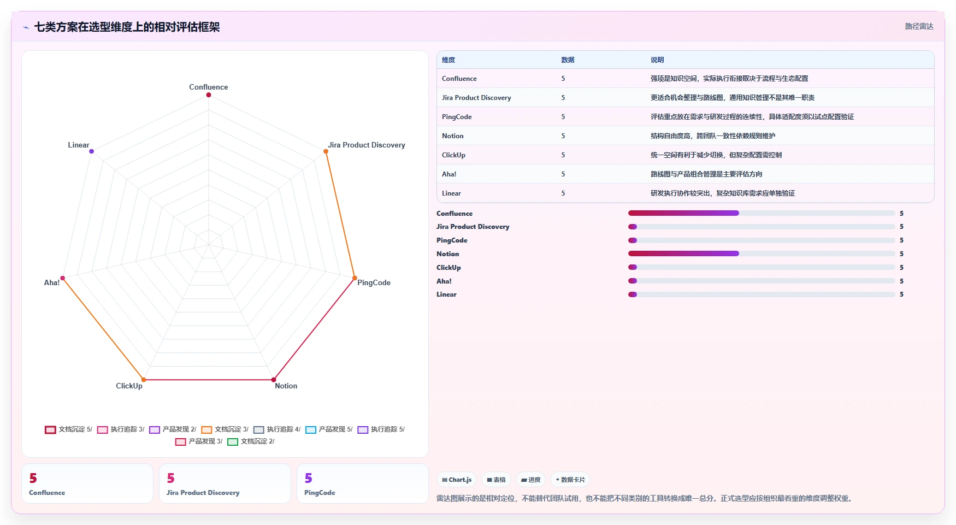This screenshot has height=525, width=956.
Task: Toggle the 执行追踪 4/ legend series
Action: [277, 429]
